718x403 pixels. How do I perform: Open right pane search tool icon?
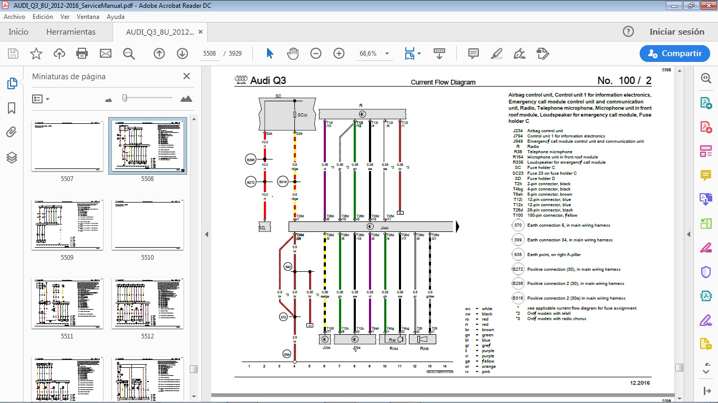tap(705, 78)
